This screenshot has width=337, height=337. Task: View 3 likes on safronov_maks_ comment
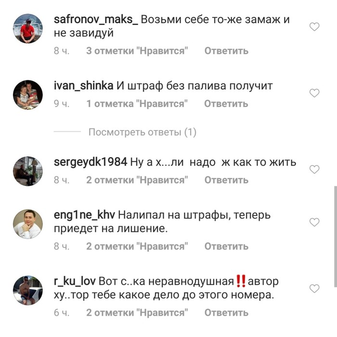[x=137, y=51]
